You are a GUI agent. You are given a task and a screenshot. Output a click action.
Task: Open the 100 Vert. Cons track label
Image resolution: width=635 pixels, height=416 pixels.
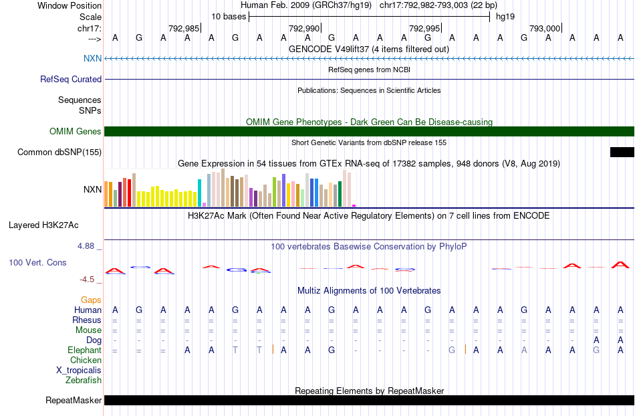pos(37,262)
